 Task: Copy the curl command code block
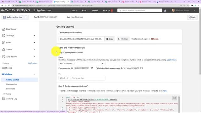pos(174,98)
